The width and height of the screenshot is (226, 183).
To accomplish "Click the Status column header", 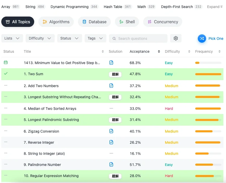I will click(9, 51).
